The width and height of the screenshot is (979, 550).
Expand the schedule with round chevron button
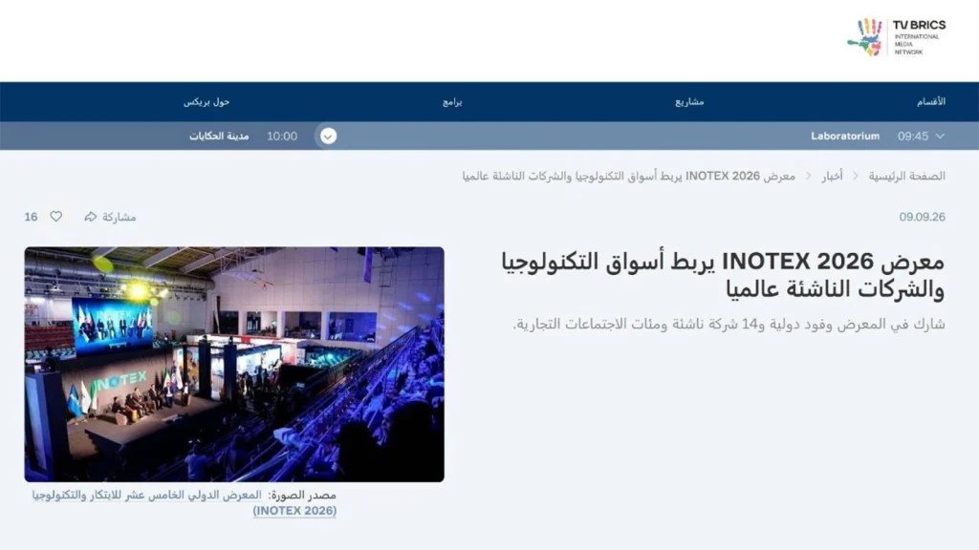point(329,136)
